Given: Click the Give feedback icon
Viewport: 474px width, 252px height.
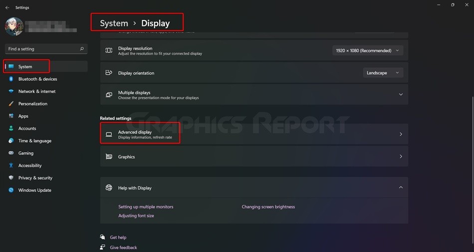Looking at the screenshot, I should pos(103,247).
